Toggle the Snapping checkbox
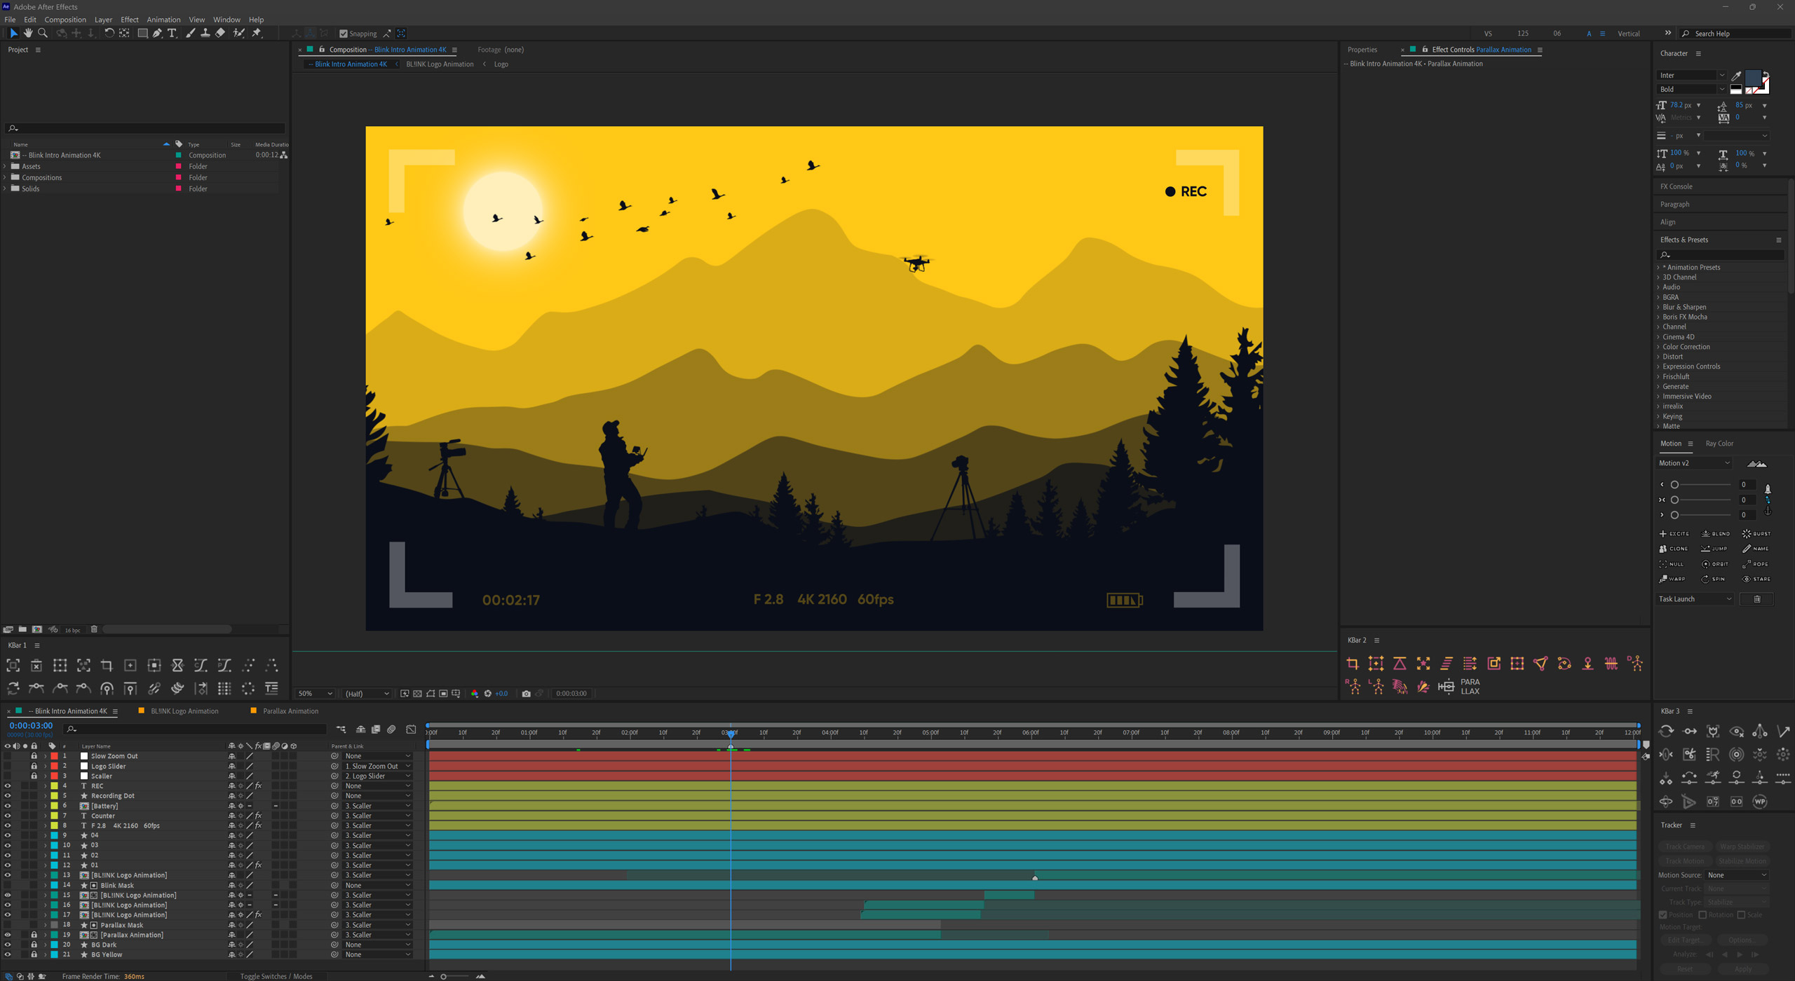 pos(344,34)
